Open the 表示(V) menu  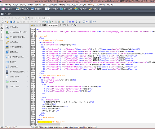23,5
